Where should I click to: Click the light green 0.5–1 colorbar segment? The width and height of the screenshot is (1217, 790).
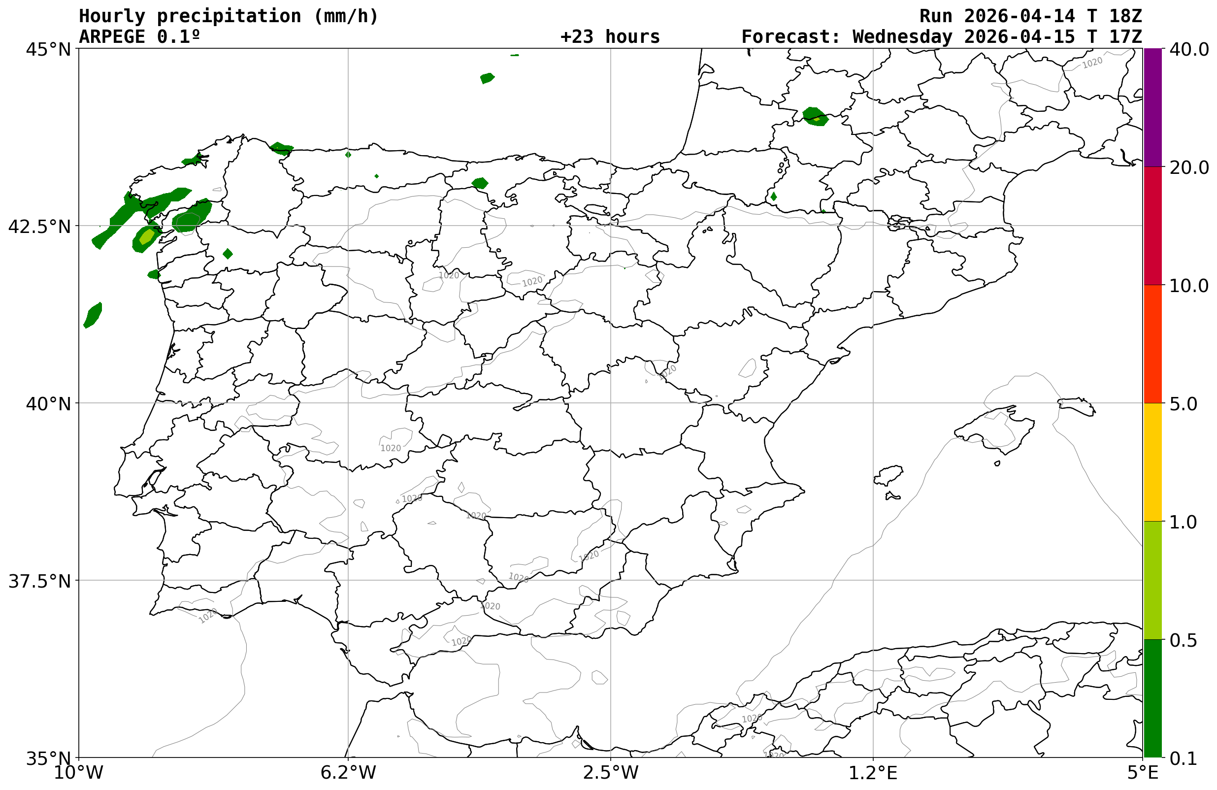[x=1152, y=580]
